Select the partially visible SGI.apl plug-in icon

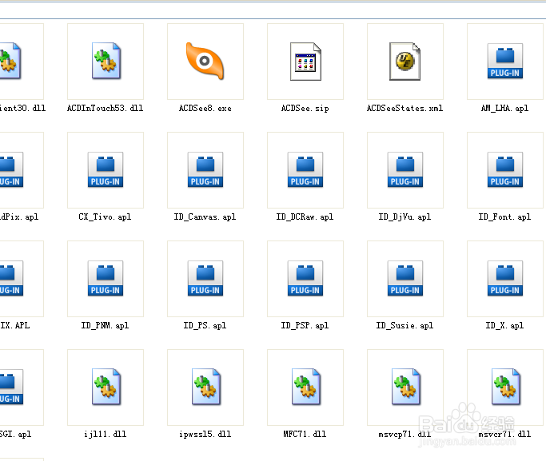coord(11,387)
